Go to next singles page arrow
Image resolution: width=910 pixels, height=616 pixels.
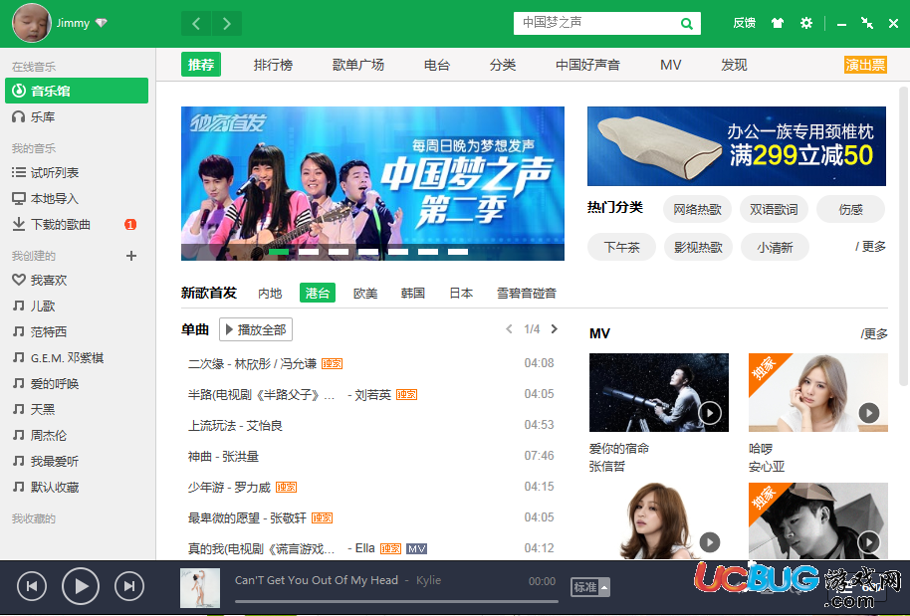[555, 328]
